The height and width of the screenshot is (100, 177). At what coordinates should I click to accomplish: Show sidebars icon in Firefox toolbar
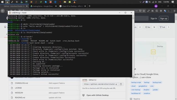[157, 11]
